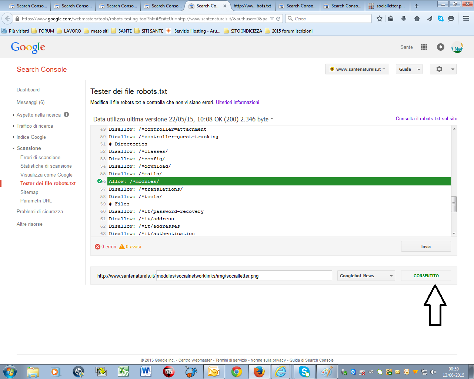This screenshot has height=379, width=474.
Task: Open Visualizza come Google
Action: [46, 175]
